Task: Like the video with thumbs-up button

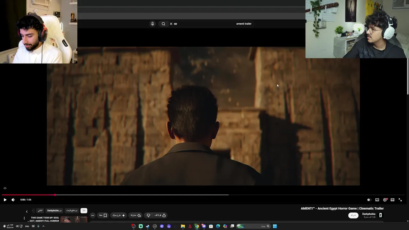Action: [x=160, y=215]
